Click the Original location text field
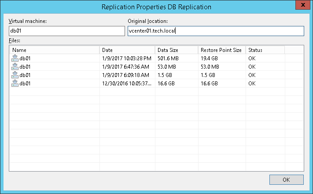The width and height of the screenshot is (313, 194). [x=215, y=31]
